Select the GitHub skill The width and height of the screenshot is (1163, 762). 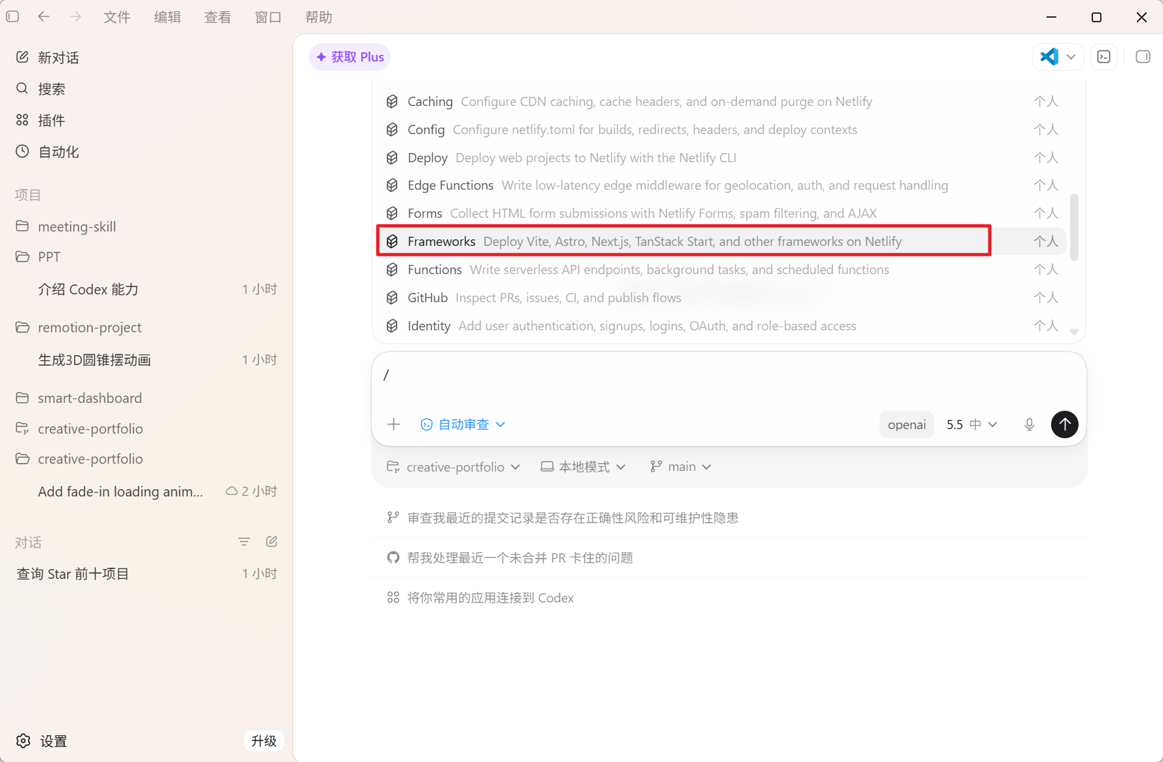pyautogui.click(x=723, y=298)
